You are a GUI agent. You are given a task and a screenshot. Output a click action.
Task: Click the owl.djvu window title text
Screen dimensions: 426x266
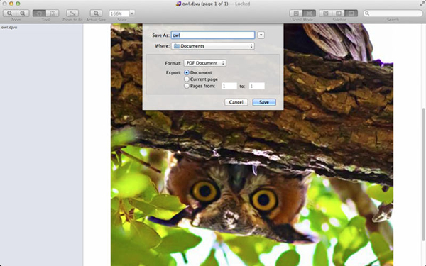205,4
